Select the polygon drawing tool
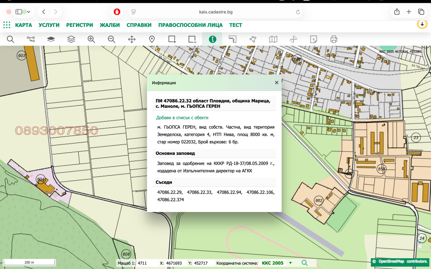Screen dimensions: 431x269 pyautogui.click(x=253, y=39)
